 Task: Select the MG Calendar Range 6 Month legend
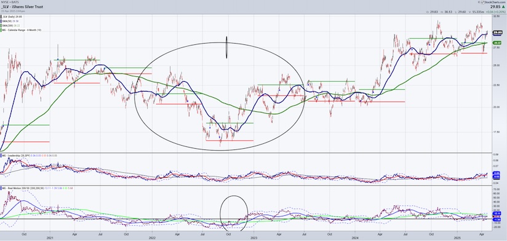coord(22,30)
